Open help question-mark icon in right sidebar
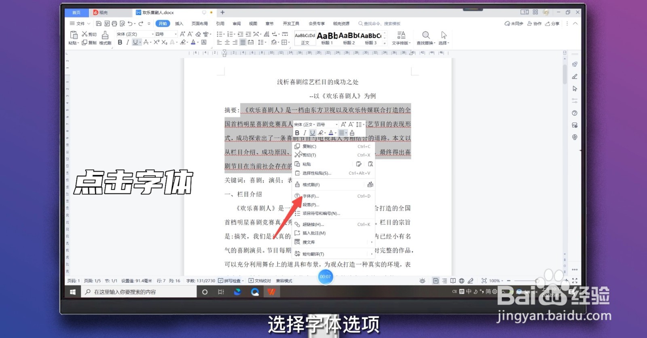The height and width of the screenshot is (338, 647). 575,113
